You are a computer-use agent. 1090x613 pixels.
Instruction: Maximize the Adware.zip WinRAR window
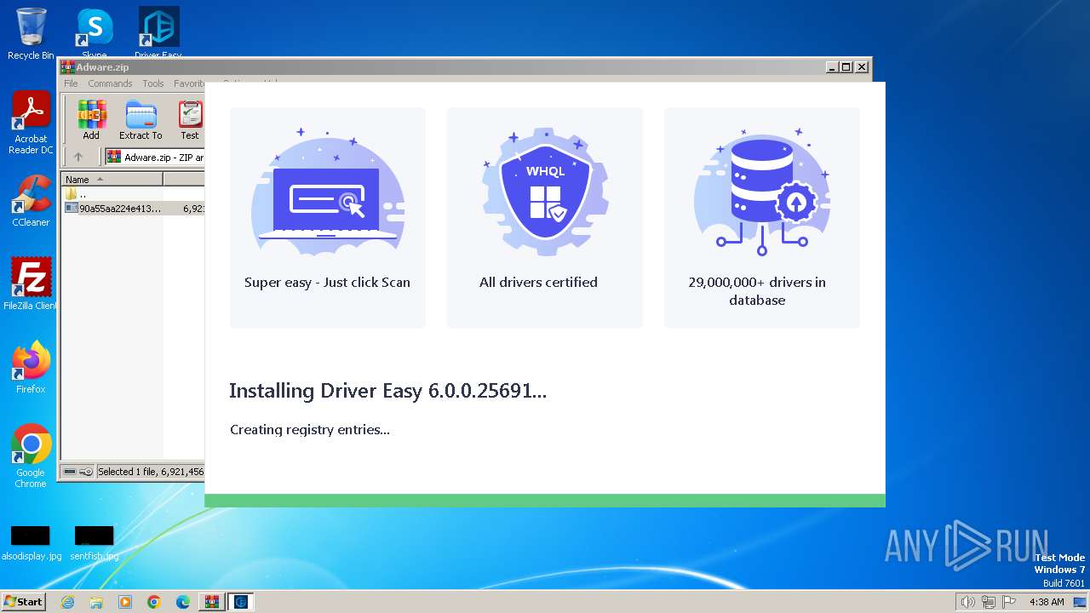(x=846, y=67)
